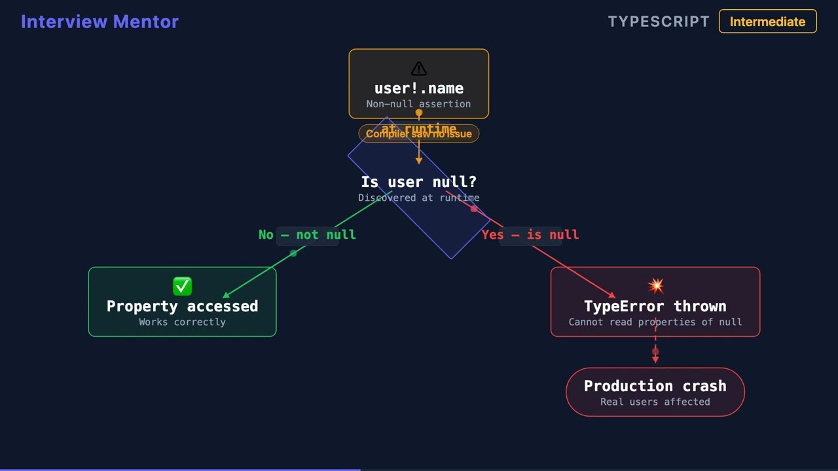Image resolution: width=838 pixels, height=471 pixels.
Task: Select the 'TypeError thrown' heading
Action: (x=655, y=306)
